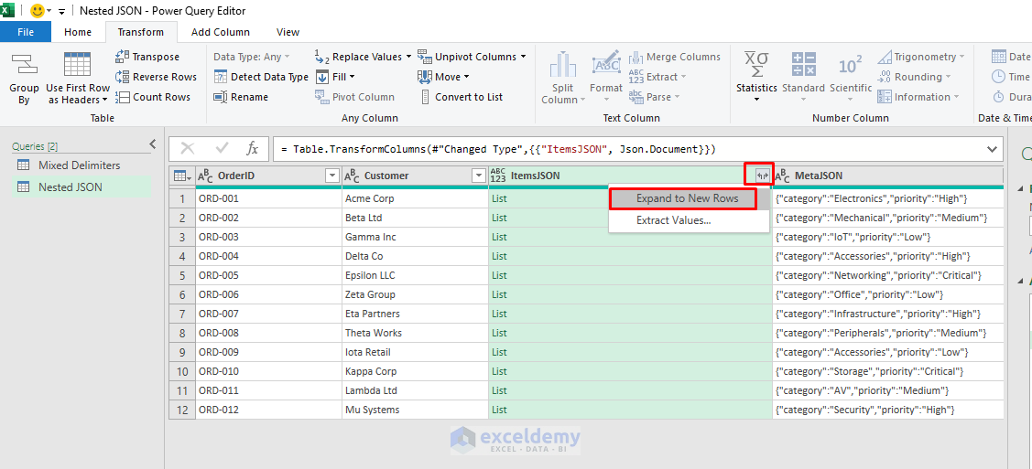Viewport: 1032px width, 469px height.
Task: Expand the formula bar
Action: pos(992,149)
